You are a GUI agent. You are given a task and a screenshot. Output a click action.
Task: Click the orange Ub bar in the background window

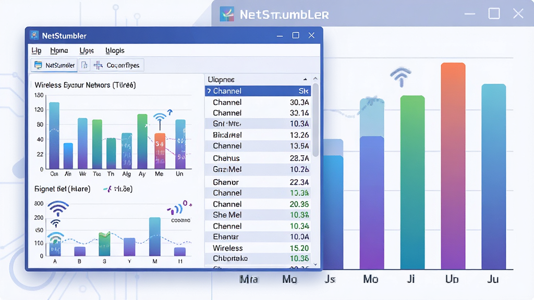point(453,166)
